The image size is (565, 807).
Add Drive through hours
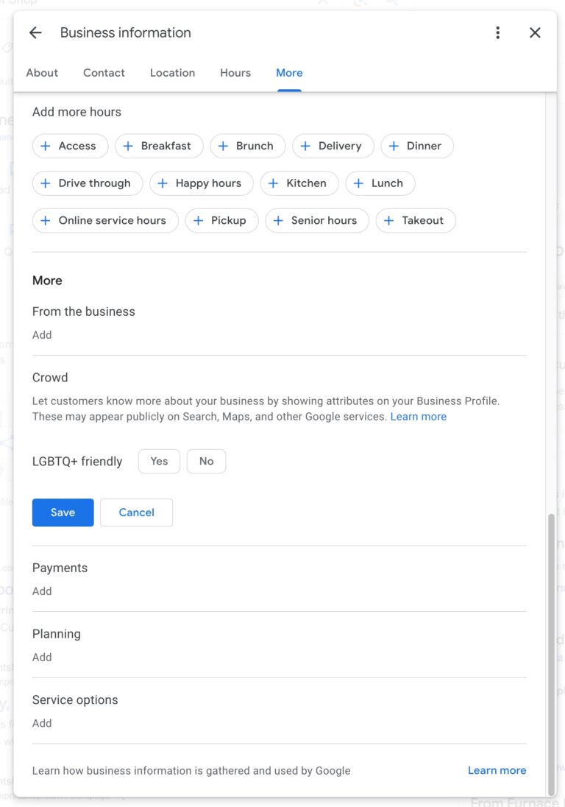(87, 183)
